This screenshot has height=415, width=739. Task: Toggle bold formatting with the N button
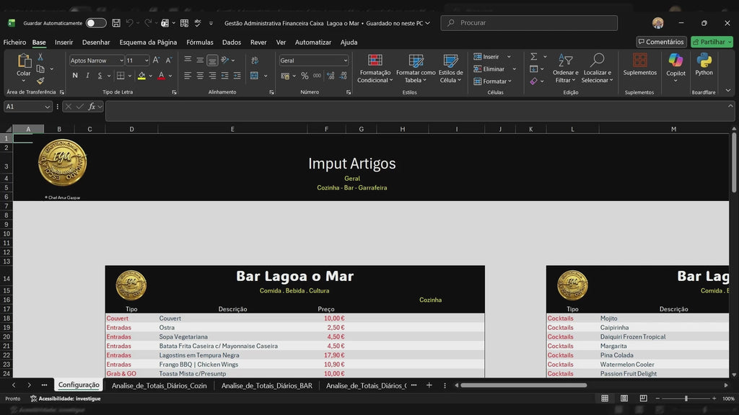[75, 76]
